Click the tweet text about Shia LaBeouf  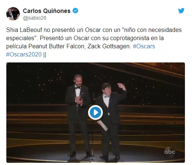tap(94, 42)
